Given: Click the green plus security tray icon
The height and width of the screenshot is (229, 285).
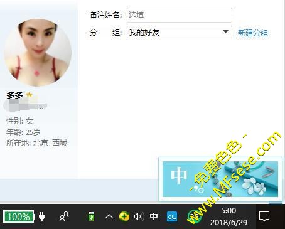Looking at the screenshot, I should coord(124,216).
